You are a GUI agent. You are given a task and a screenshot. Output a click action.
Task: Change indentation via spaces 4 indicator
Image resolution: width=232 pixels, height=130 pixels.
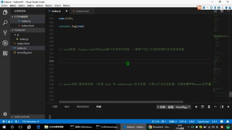point(173,121)
